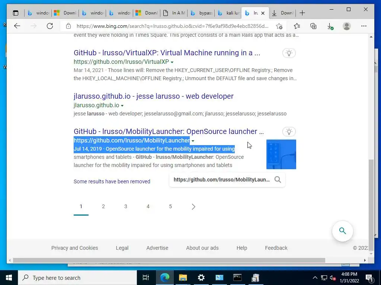View site information via the lock icon
Image resolution: width=381 pixels, height=285 pixels.
(68, 26)
